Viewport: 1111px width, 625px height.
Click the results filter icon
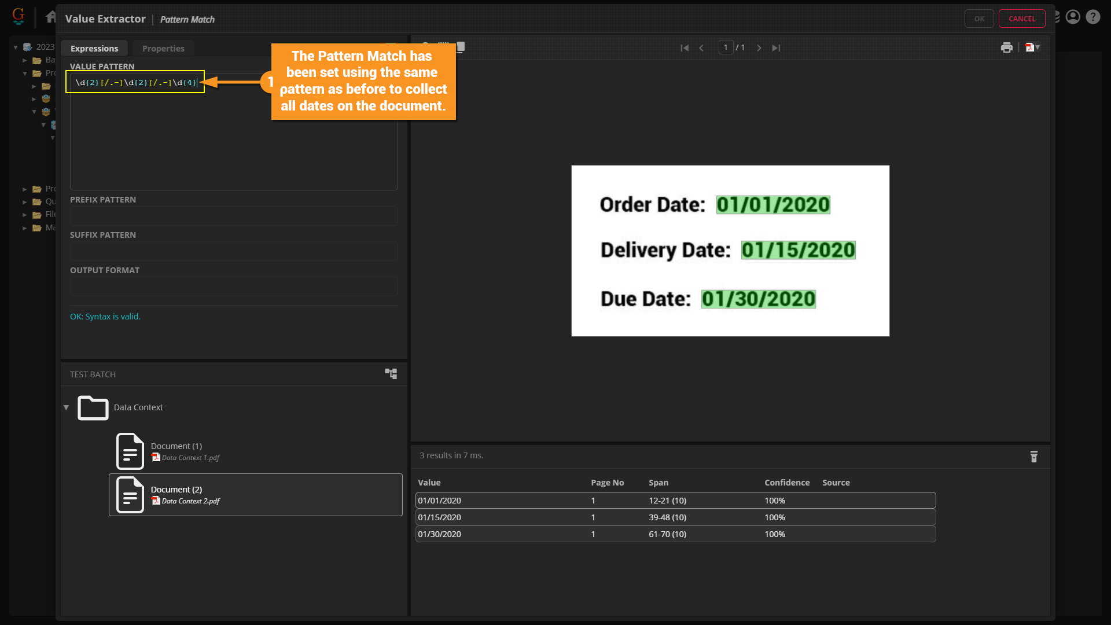tap(1033, 457)
